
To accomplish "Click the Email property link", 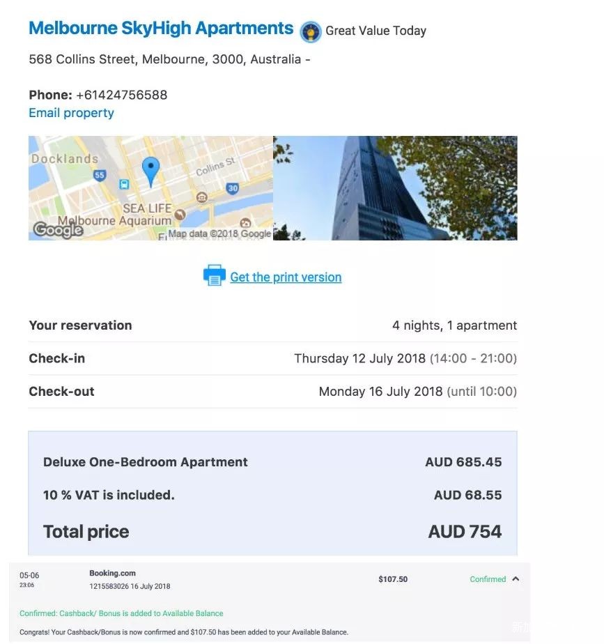I will coord(71,113).
